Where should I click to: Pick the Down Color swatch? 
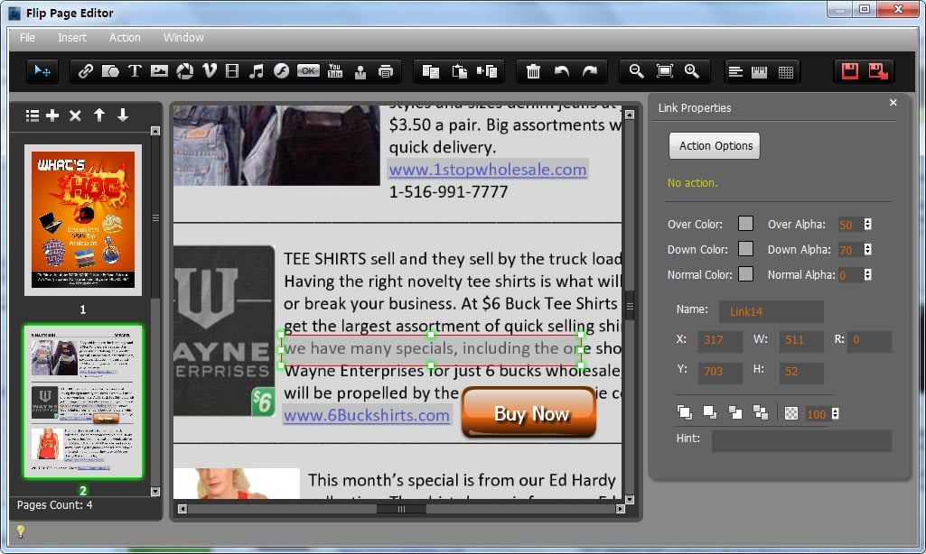coord(746,249)
